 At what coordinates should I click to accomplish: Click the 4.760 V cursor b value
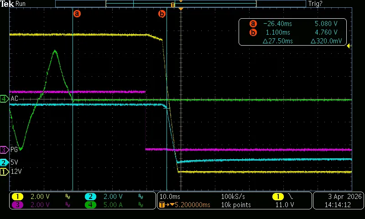click(326, 32)
